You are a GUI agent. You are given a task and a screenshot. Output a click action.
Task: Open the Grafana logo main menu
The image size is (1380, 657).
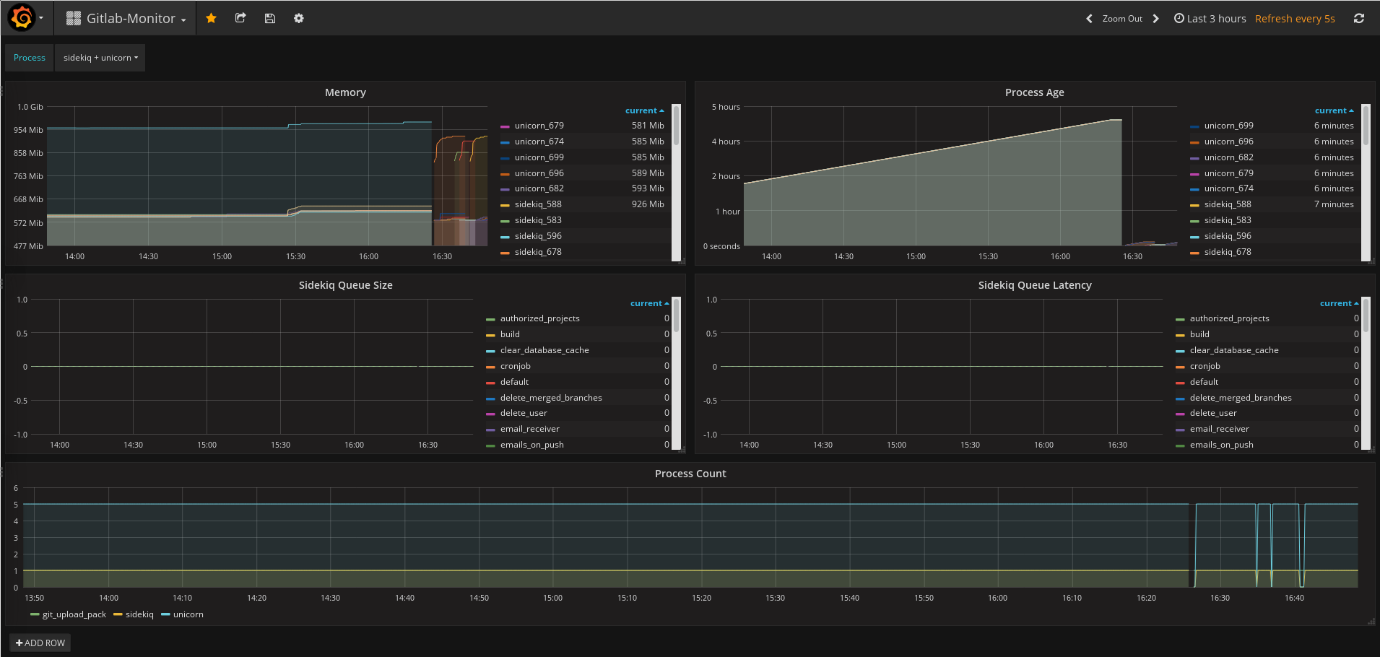click(x=22, y=18)
